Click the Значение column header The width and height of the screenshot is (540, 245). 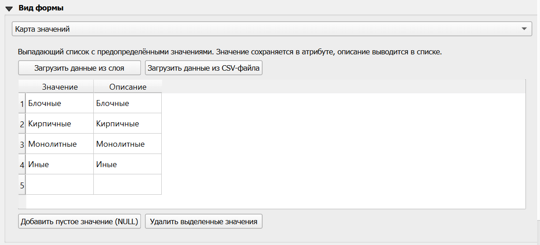click(x=60, y=87)
